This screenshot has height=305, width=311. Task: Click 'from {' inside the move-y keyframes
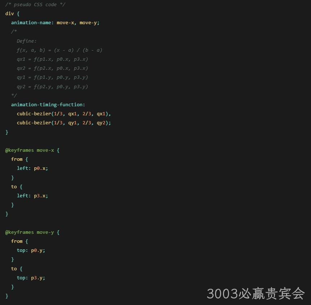coord(19,241)
